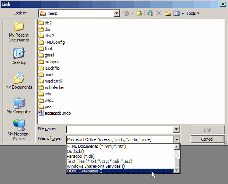228x184 pixels.
Task: Select the gmail folder
Action: coord(46,55)
